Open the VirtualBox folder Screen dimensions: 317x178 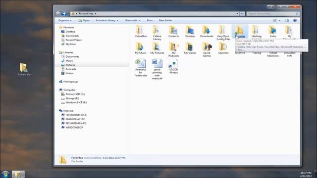pos(141,32)
